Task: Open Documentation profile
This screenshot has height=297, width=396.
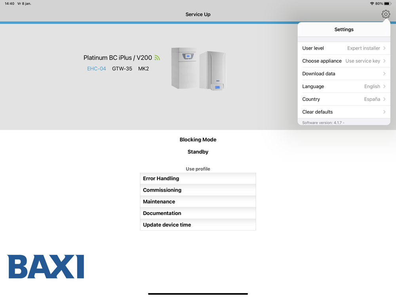Action: click(x=198, y=213)
